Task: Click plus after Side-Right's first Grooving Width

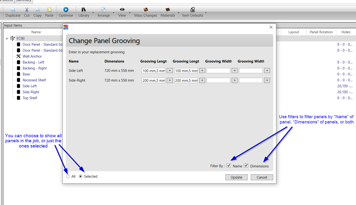Action: click(235, 80)
